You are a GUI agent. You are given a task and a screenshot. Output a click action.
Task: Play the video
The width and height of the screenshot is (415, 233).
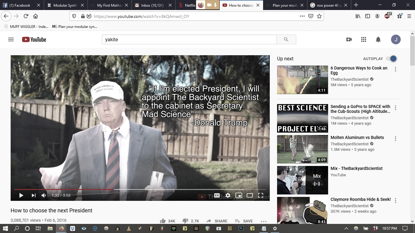(21, 195)
